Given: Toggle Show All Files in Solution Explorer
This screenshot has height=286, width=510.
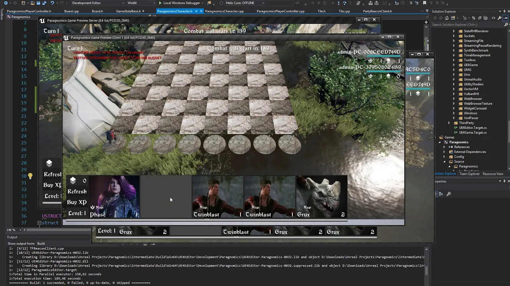Looking at the screenshot, I should [486, 18].
